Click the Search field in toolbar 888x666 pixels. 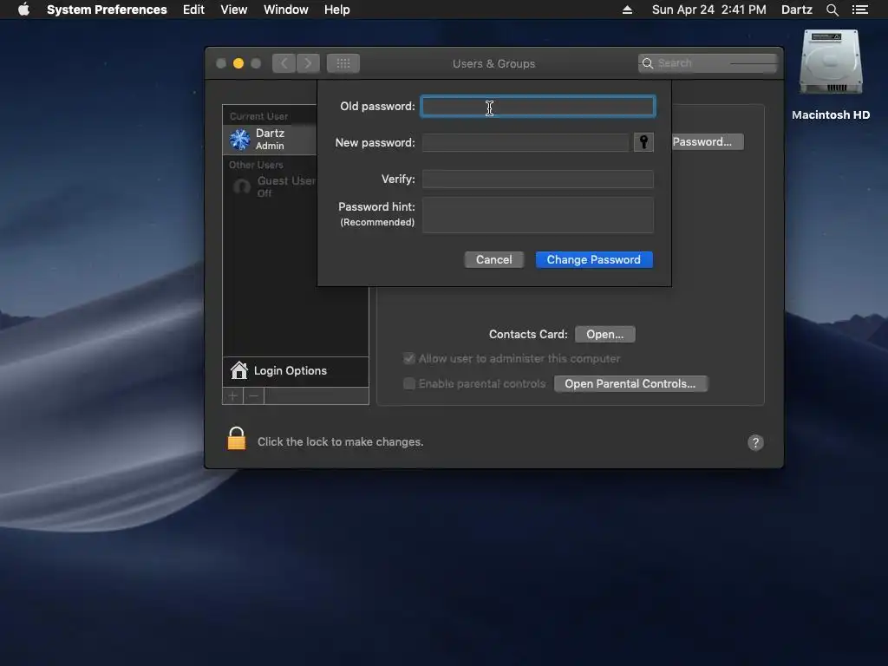coord(708,63)
